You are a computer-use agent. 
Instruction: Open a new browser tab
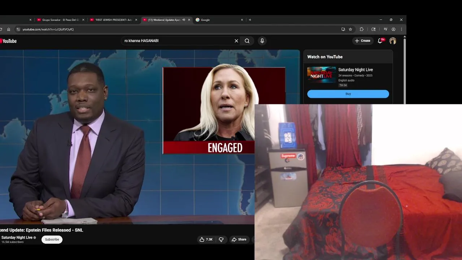[x=250, y=20]
